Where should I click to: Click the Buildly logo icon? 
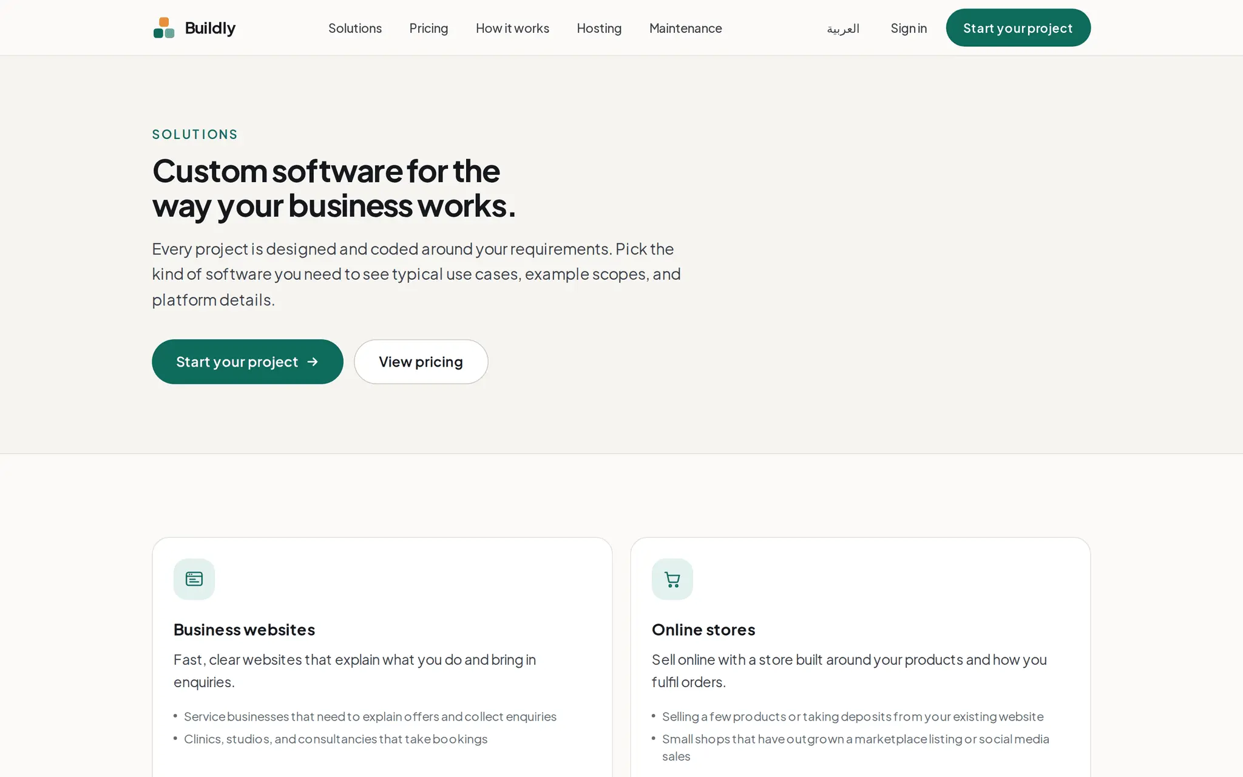click(164, 28)
